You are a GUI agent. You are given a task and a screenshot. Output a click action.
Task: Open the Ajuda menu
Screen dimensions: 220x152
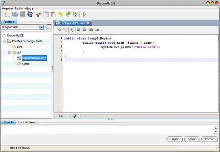pyautogui.click(x=29, y=8)
